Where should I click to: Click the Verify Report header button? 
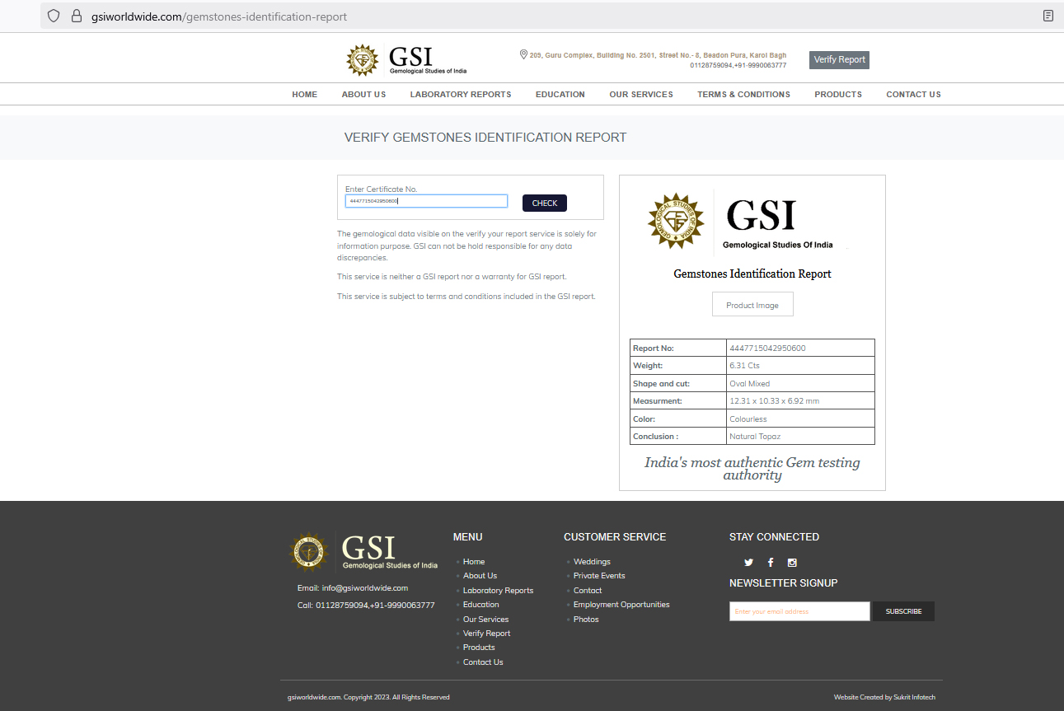click(x=839, y=59)
